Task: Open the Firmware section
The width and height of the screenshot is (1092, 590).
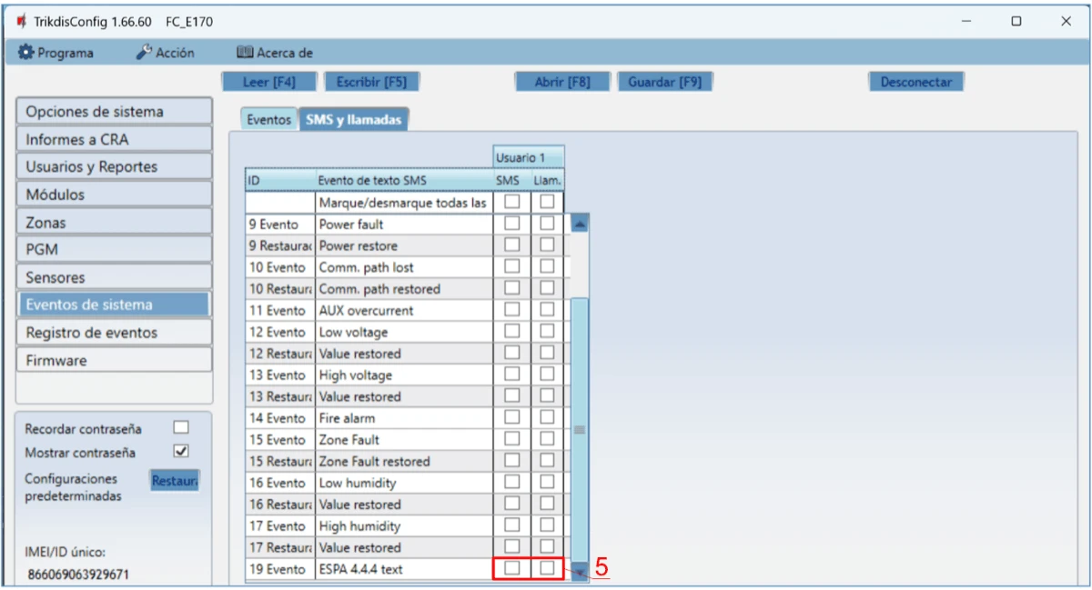Action: pyautogui.click(x=114, y=360)
